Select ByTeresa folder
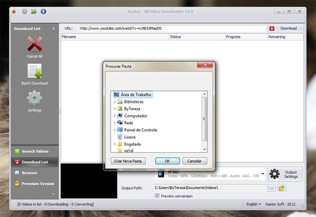This screenshot has height=217, width=316. [132, 109]
